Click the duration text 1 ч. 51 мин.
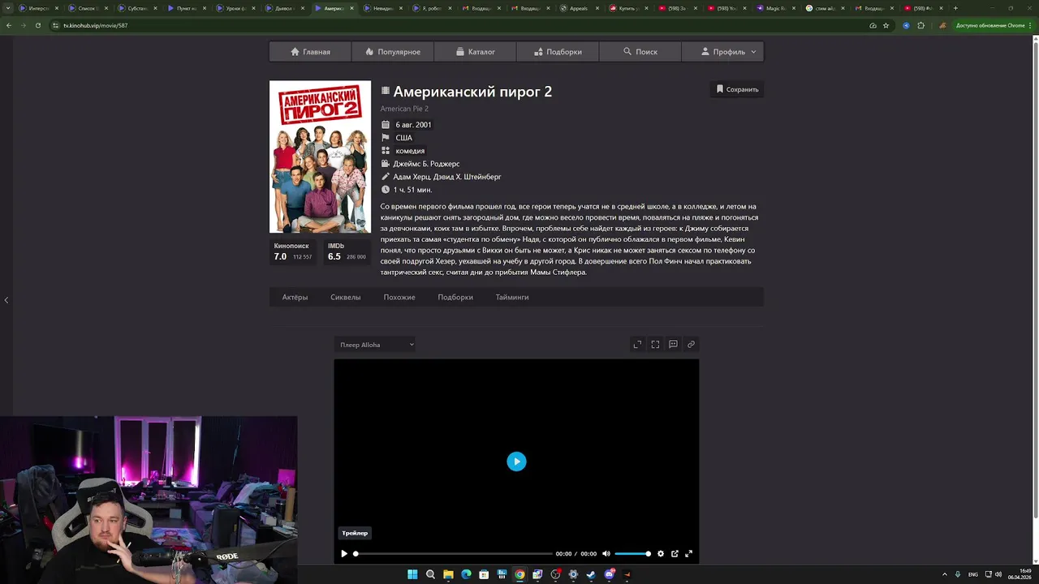 (x=412, y=190)
